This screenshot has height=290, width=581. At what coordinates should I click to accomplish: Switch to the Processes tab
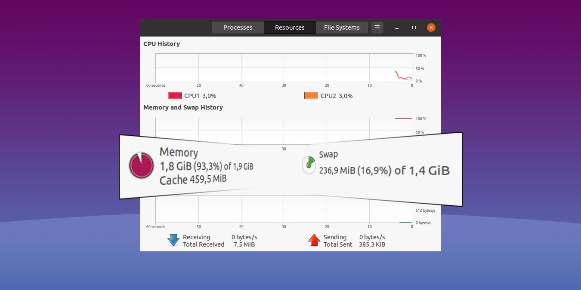click(238, 27)
